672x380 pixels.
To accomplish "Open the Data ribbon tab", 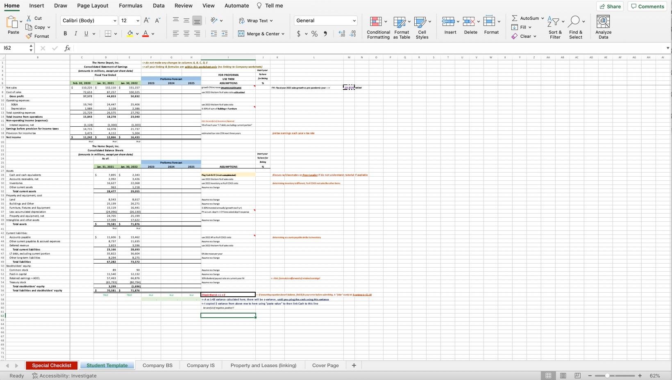I will [x=159, y=6].
